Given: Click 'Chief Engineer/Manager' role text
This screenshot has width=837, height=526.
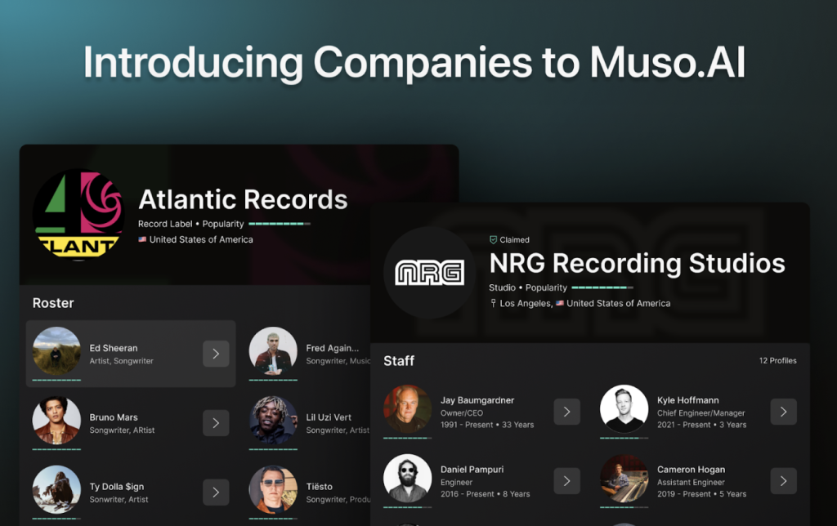Looking at the screenshot, I should point(700,413).
